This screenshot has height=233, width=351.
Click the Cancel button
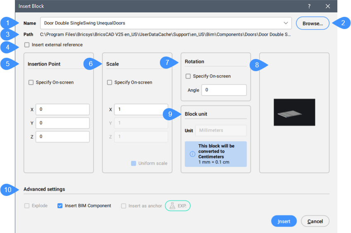[315, 221]
